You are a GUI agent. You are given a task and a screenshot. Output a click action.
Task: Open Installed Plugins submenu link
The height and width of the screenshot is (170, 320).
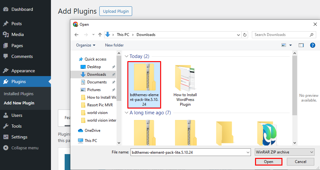point(18,94)
